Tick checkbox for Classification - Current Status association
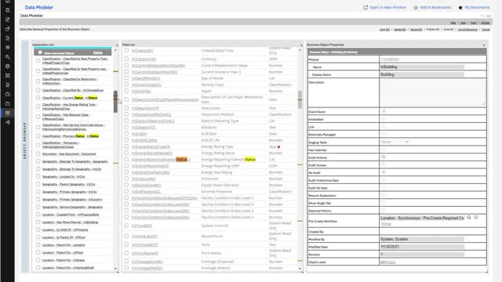 coord(38,97)
